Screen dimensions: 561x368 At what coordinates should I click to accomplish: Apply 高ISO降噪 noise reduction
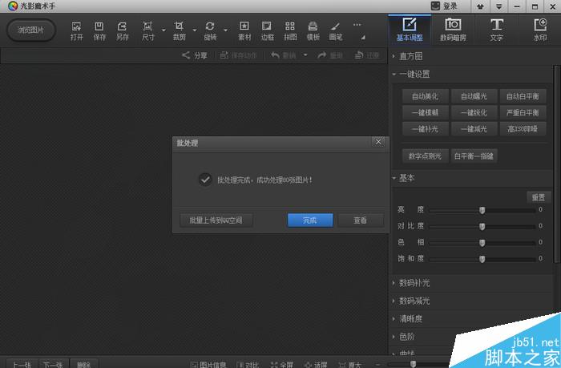[523, 129]
